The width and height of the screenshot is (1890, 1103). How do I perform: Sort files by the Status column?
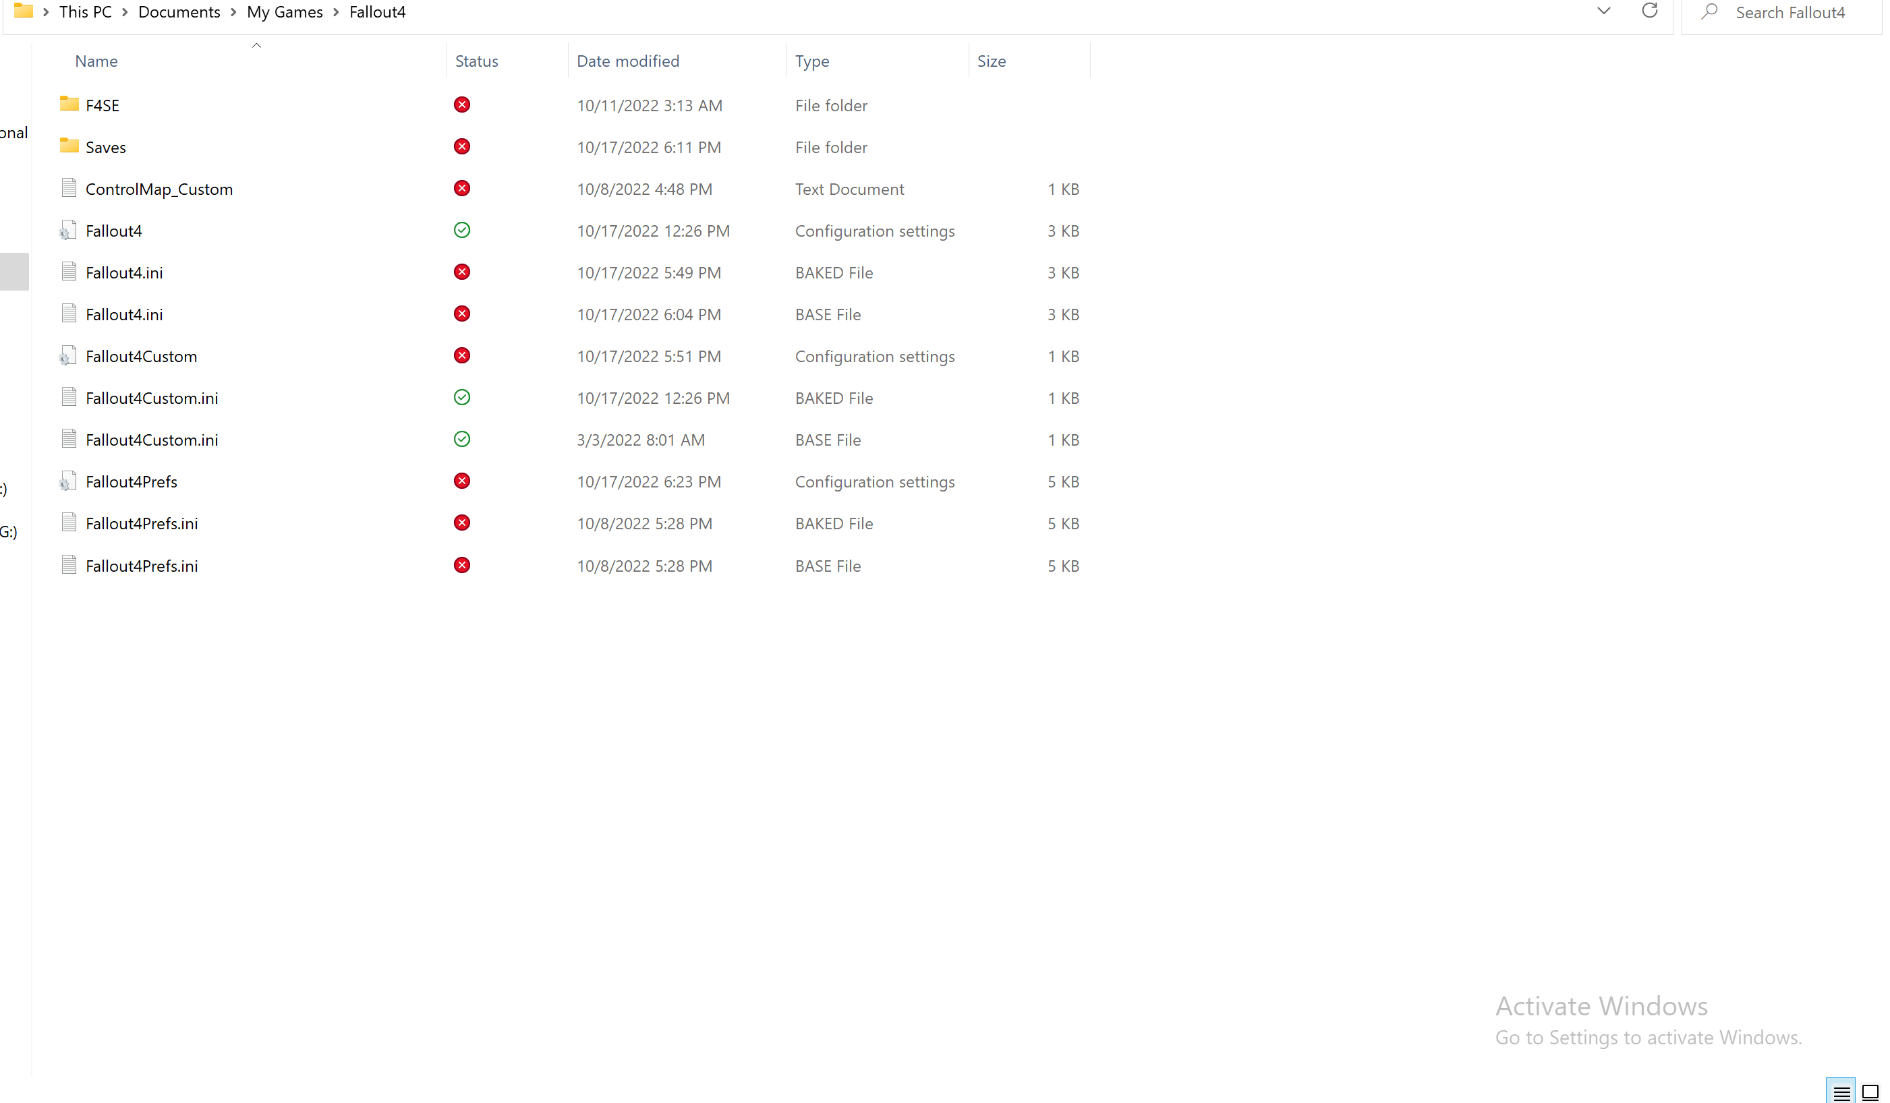(477, 61)
